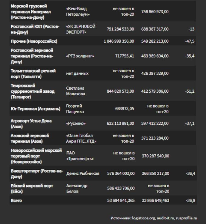The width and height of the screenshot is (206, 224).
Task: Select Ростовский КХП (Ростов-на-Дону) row name
Action: (x=35, y=29)
